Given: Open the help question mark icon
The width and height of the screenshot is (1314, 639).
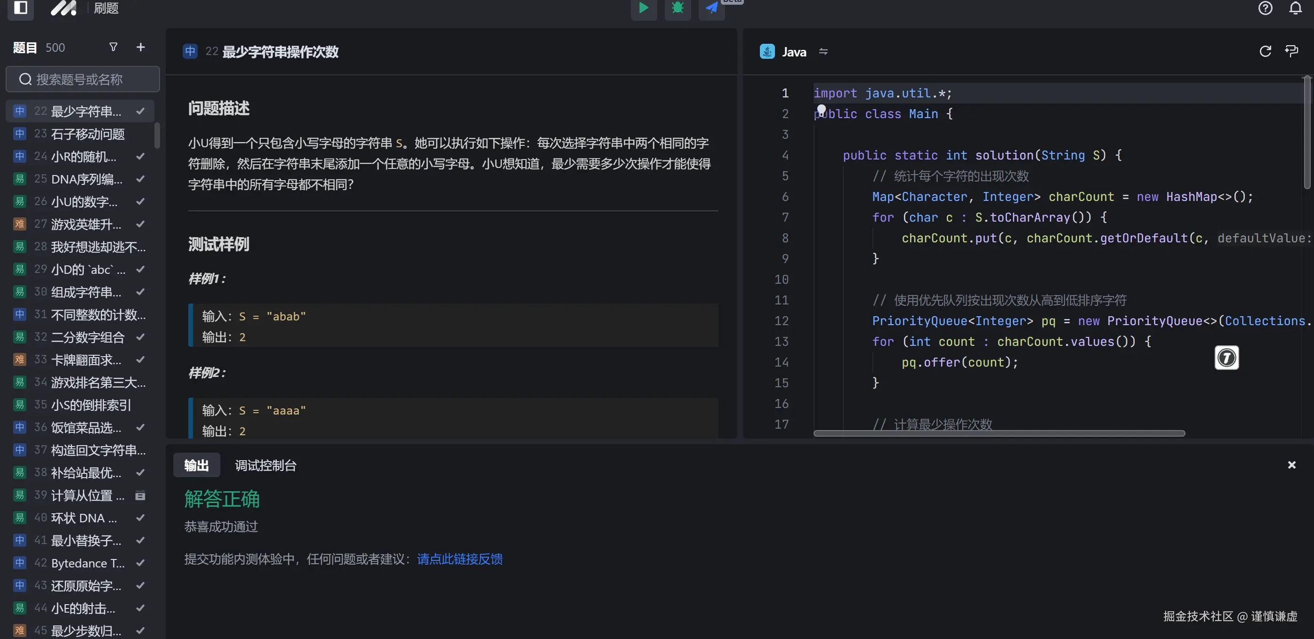Looking at the screenshot, I should (x=1266, y=8).
